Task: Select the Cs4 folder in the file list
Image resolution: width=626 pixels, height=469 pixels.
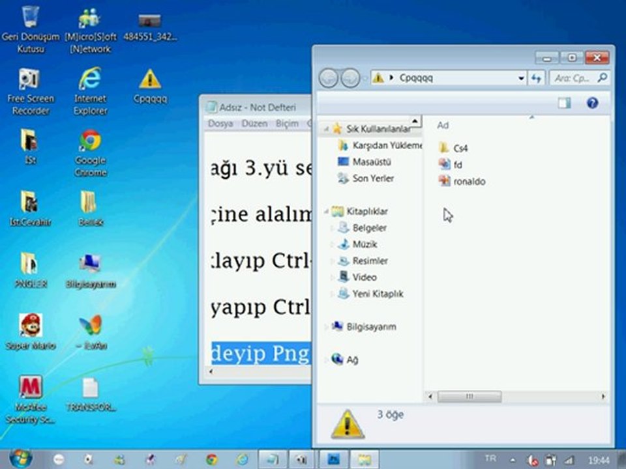Action: tap(453, 149)
